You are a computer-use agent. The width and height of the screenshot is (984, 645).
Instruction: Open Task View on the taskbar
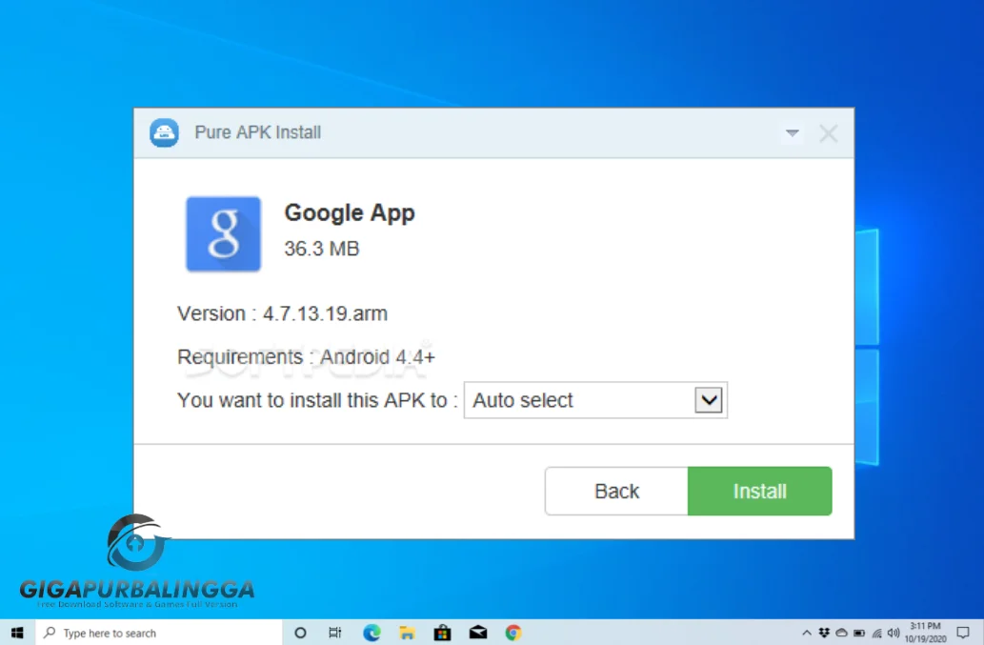click(x=334, y=632)
